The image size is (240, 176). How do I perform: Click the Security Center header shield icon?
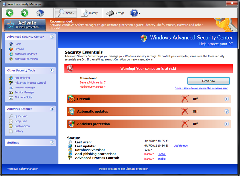[144, 38]
